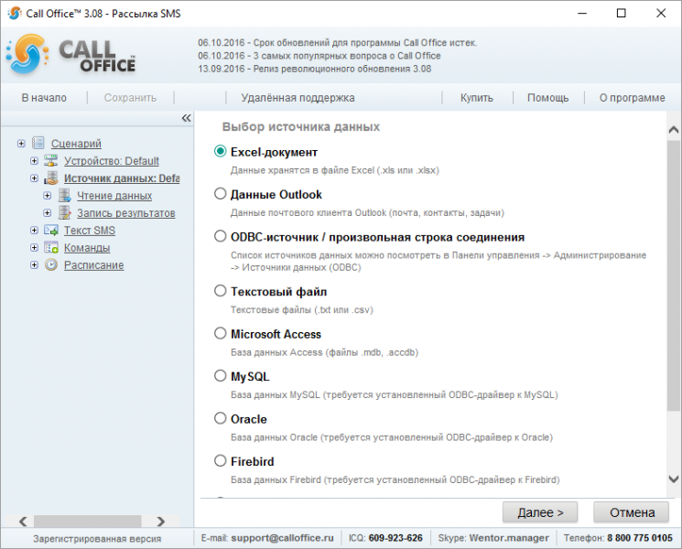Select the Excel-документ radio button
Screen dimensions: 682x549
click(x=220, y=151)
